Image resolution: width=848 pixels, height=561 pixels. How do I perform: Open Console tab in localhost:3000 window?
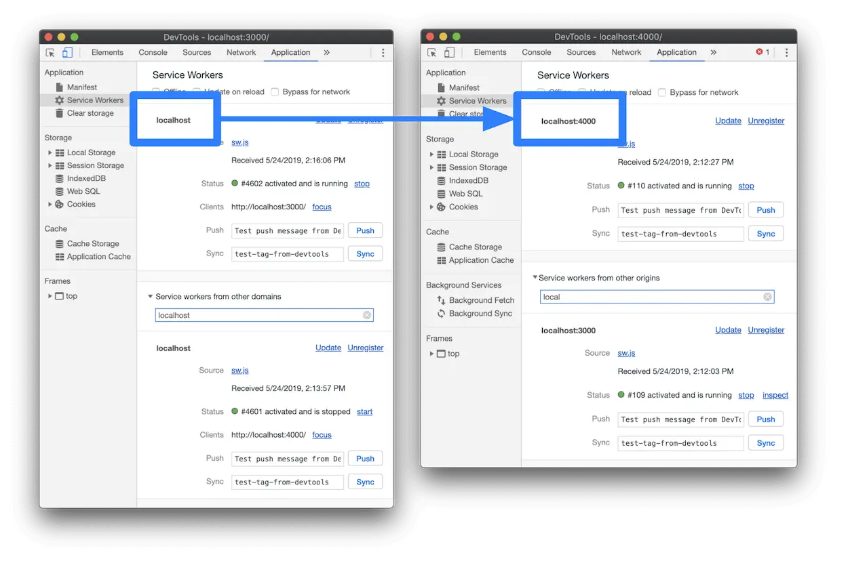pyautogui.click(x=153, y=52)
